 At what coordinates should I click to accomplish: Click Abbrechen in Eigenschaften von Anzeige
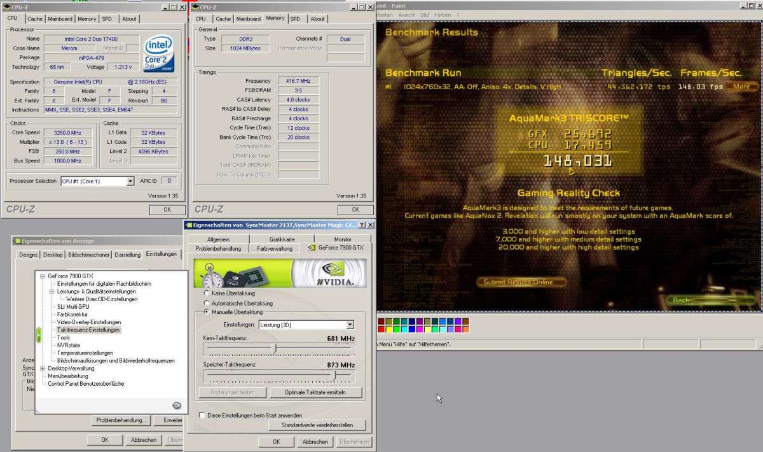pyautogui.click(x=144, y=440)
